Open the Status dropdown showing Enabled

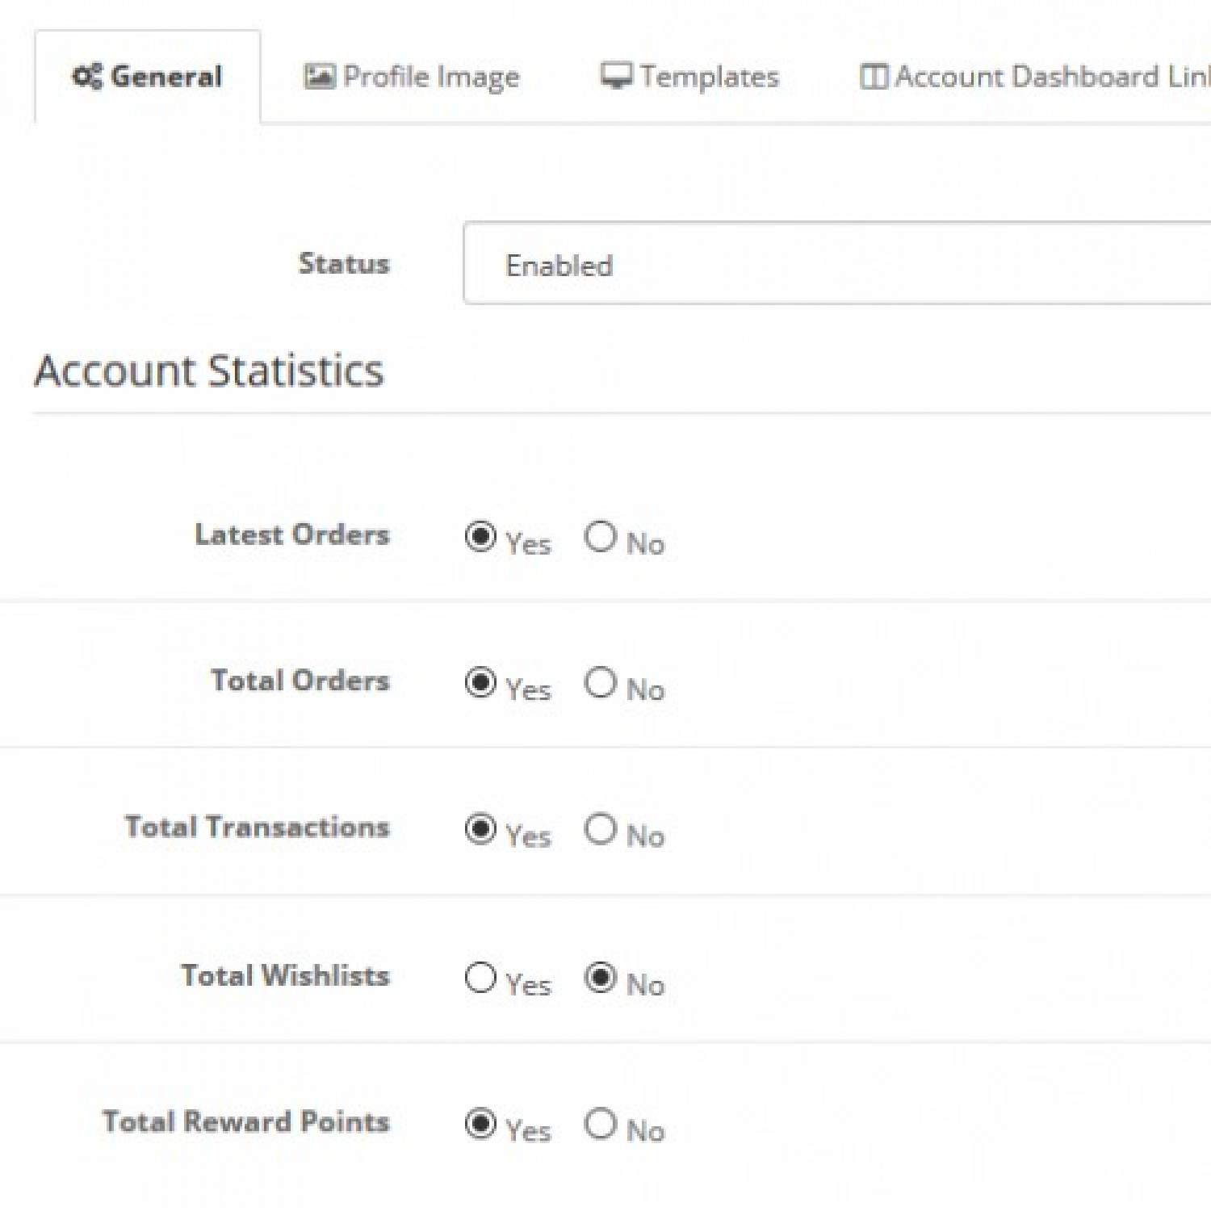[836, 264]
